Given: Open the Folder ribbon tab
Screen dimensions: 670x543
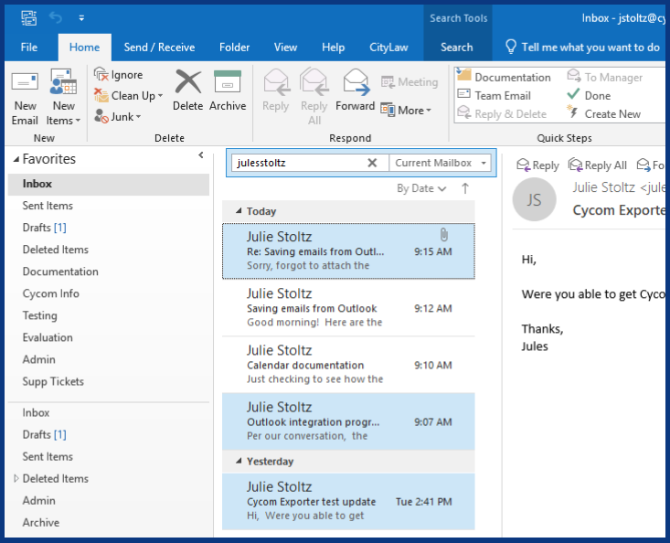Looking at the screenshot, I should [234, 47].
